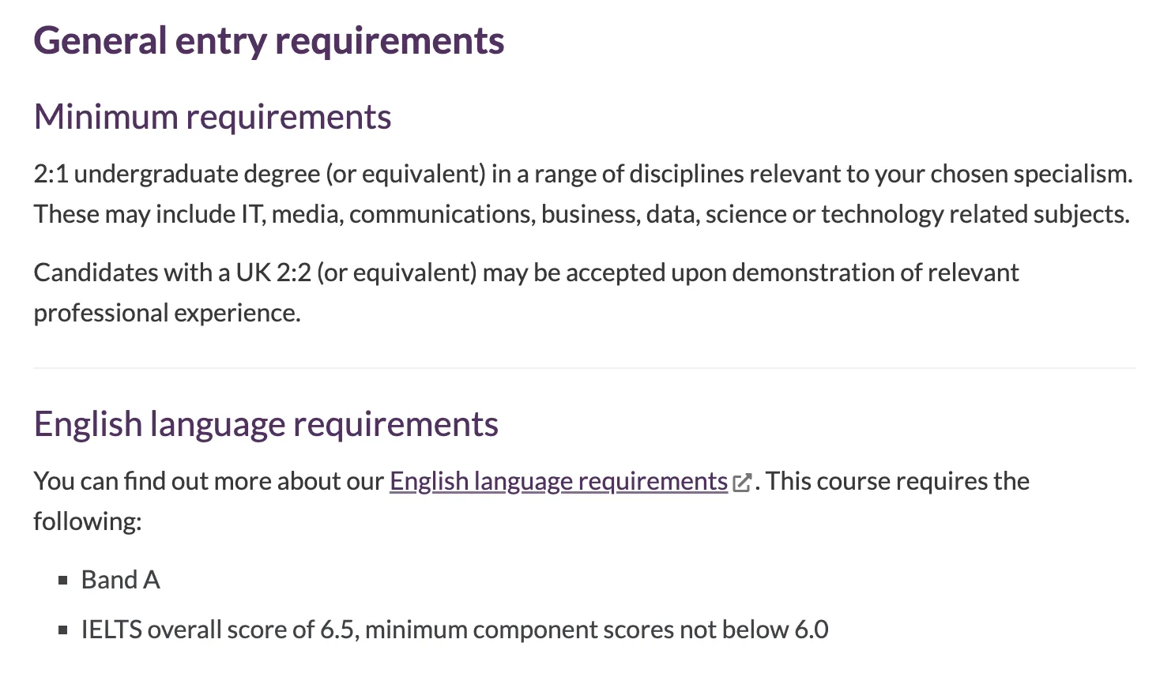The image size is (1160, 673).
Task: Click the line starting "Candidates with a UK 2:2"
Action: (x=525, y=273)
